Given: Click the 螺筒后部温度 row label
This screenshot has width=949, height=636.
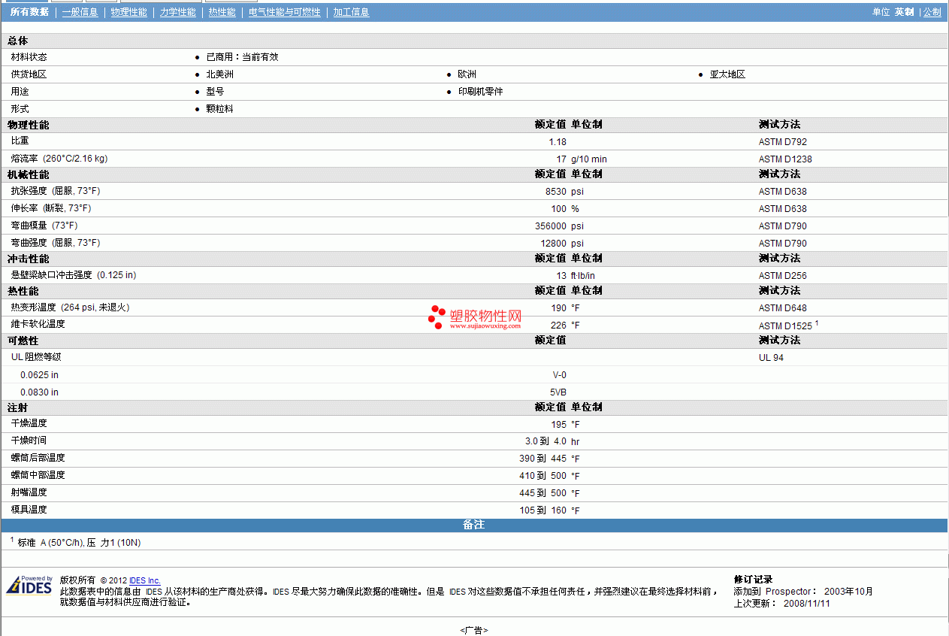Looking at the screenshot, I should 38,458.
